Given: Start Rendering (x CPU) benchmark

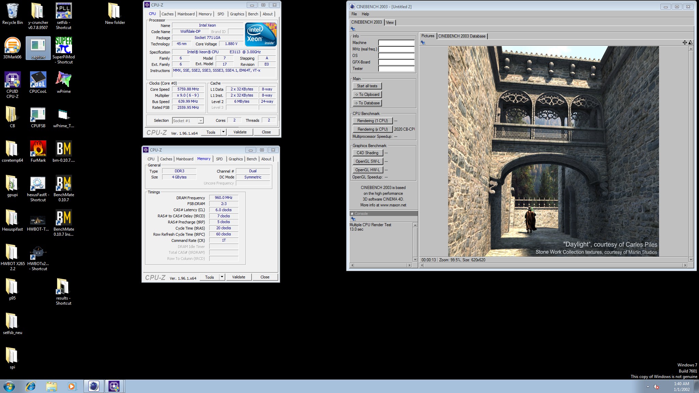Looking at the screenshot, I should click(x=372, y=129).
